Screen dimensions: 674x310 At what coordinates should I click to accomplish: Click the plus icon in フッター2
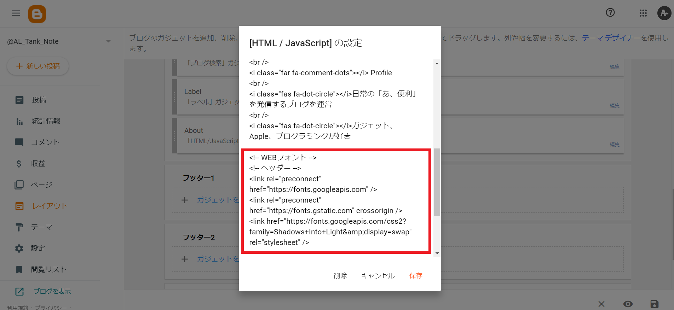tap(185, 259)
